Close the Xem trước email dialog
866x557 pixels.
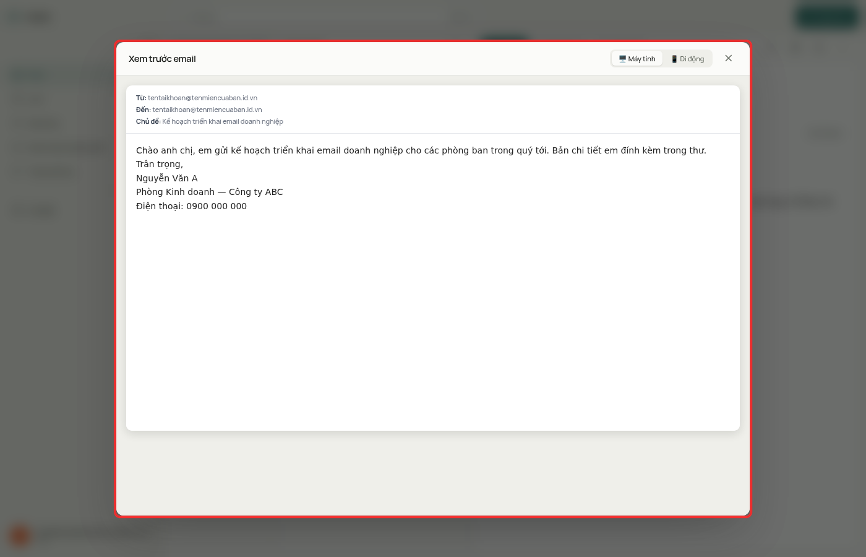click(729, 58)
